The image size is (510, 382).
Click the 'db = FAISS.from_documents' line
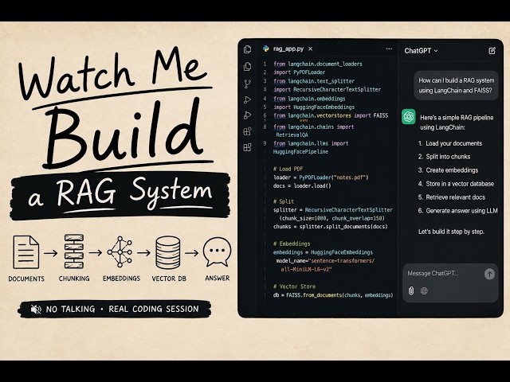pyautogui.click(x=333, y=295)
